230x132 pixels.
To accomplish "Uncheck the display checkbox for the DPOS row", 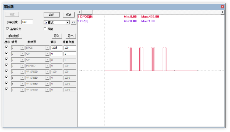I will 6,47.
